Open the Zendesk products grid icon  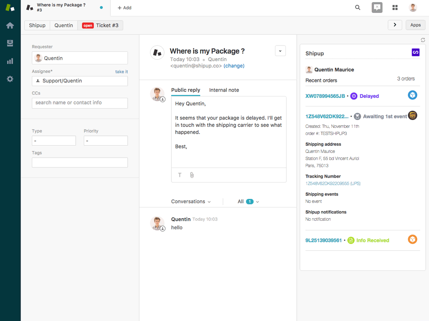pos(395,8)
